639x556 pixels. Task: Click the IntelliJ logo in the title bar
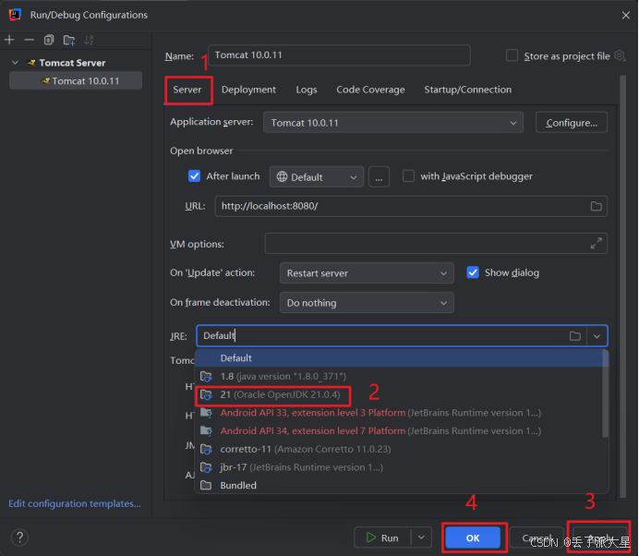coord(15,15)
